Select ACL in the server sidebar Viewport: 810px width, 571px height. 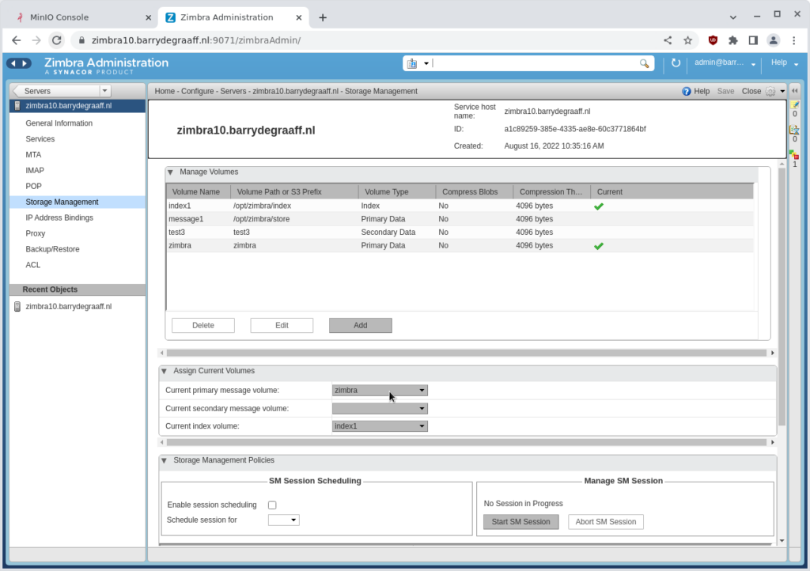32,265
